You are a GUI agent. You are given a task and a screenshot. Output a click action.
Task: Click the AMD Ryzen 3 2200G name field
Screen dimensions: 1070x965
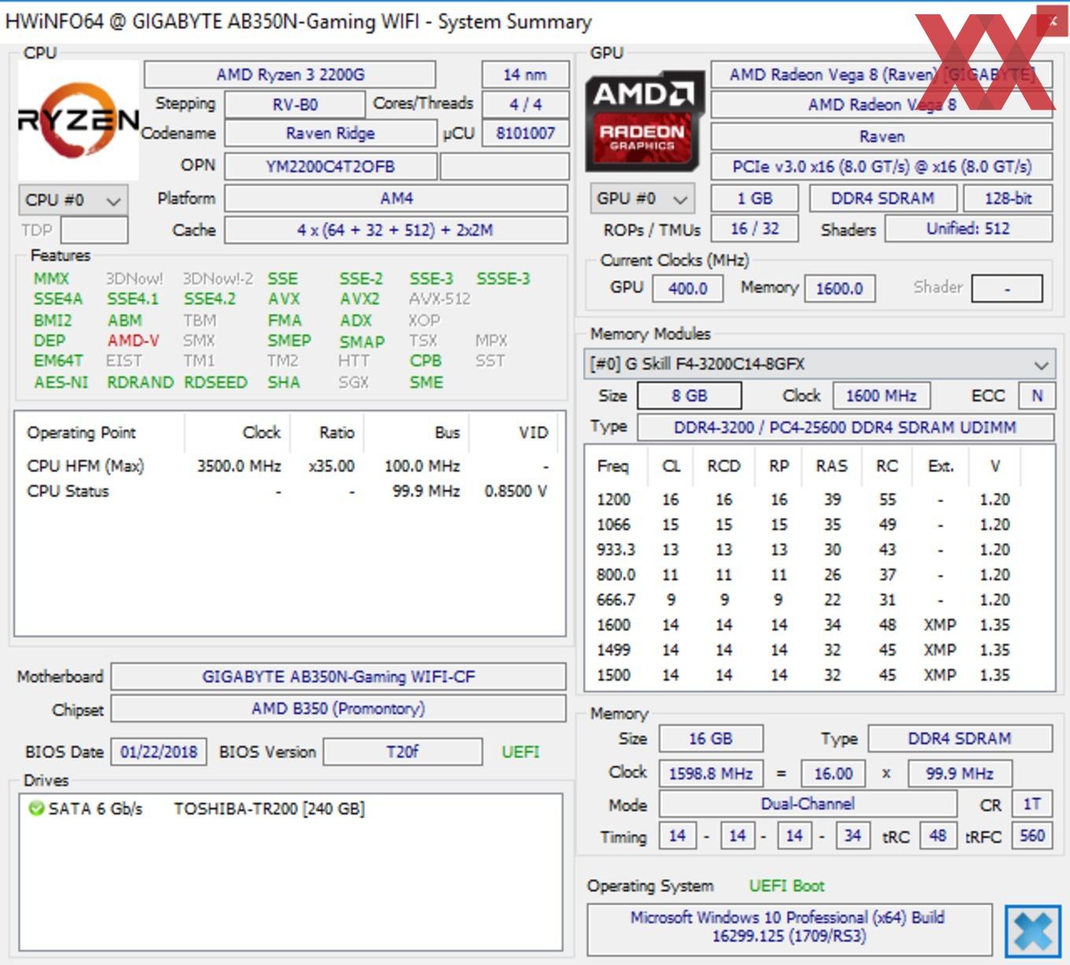pyautogui.click(x=290, y=75)
